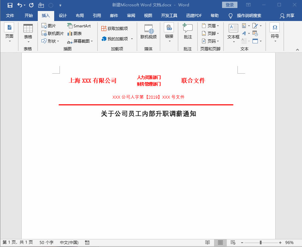Insert a picture from 图片 icon
Viewport: 302px width, 247px height.
click(48, 25)
